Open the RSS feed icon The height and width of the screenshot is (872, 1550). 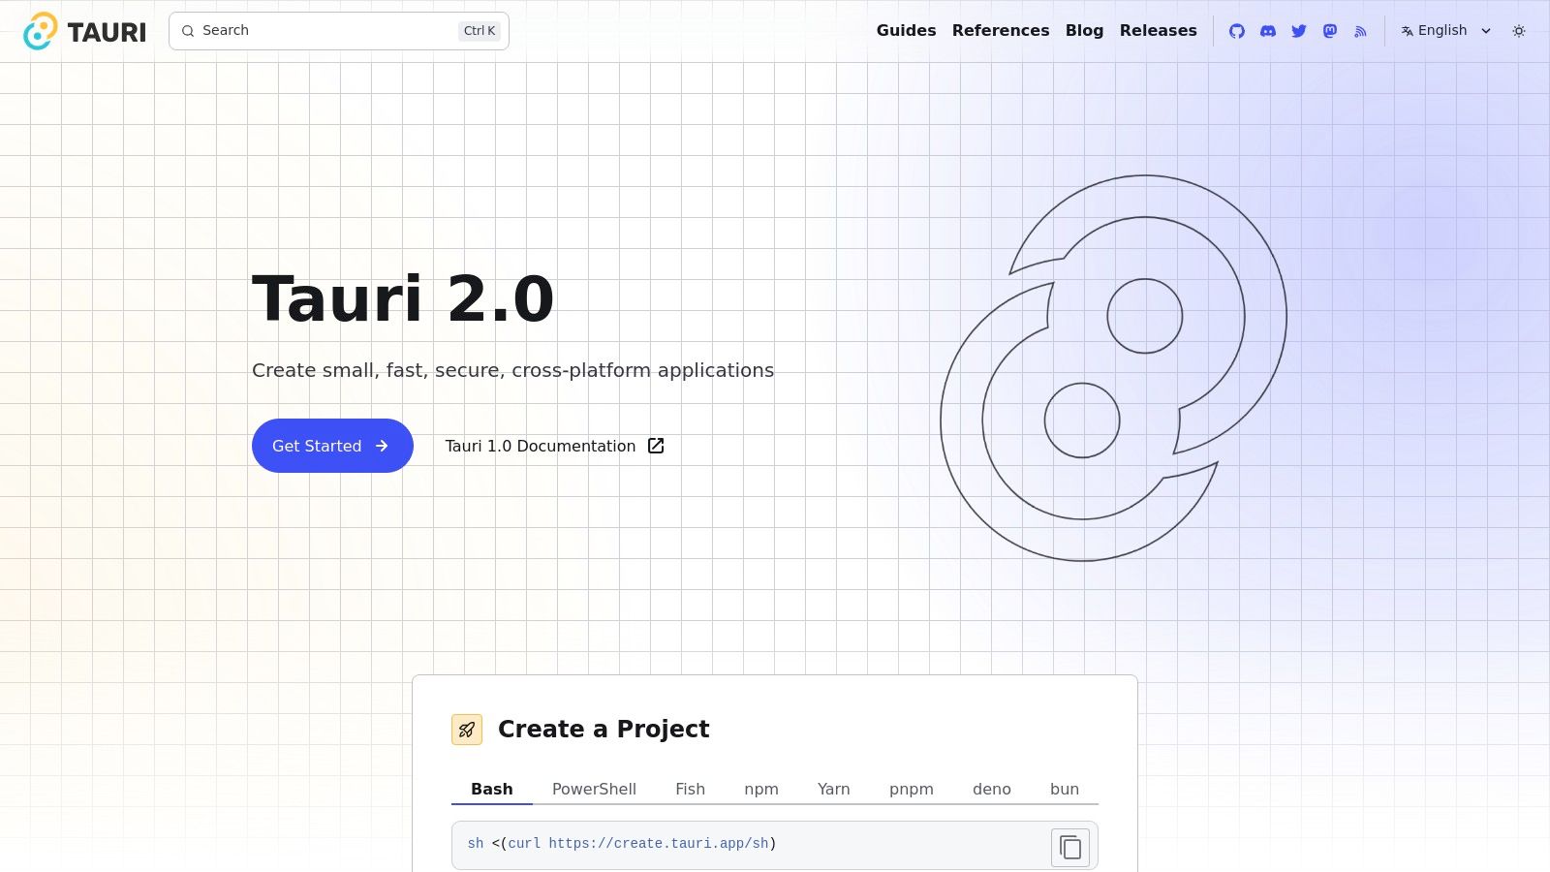click(x=1361, y=31)
